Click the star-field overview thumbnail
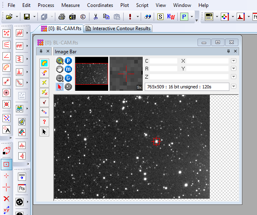The image size is (257, 215). click(91, 74)
